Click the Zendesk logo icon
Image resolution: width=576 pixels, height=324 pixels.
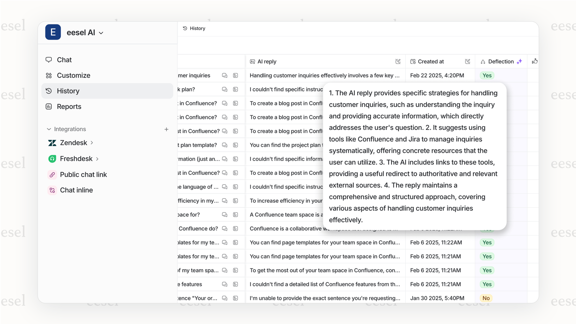[x=52, y=143]
